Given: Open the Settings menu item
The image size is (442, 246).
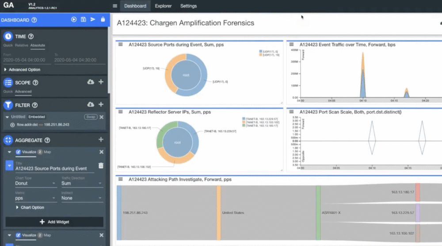Looking at the screenshot, I should pos(188,6).
